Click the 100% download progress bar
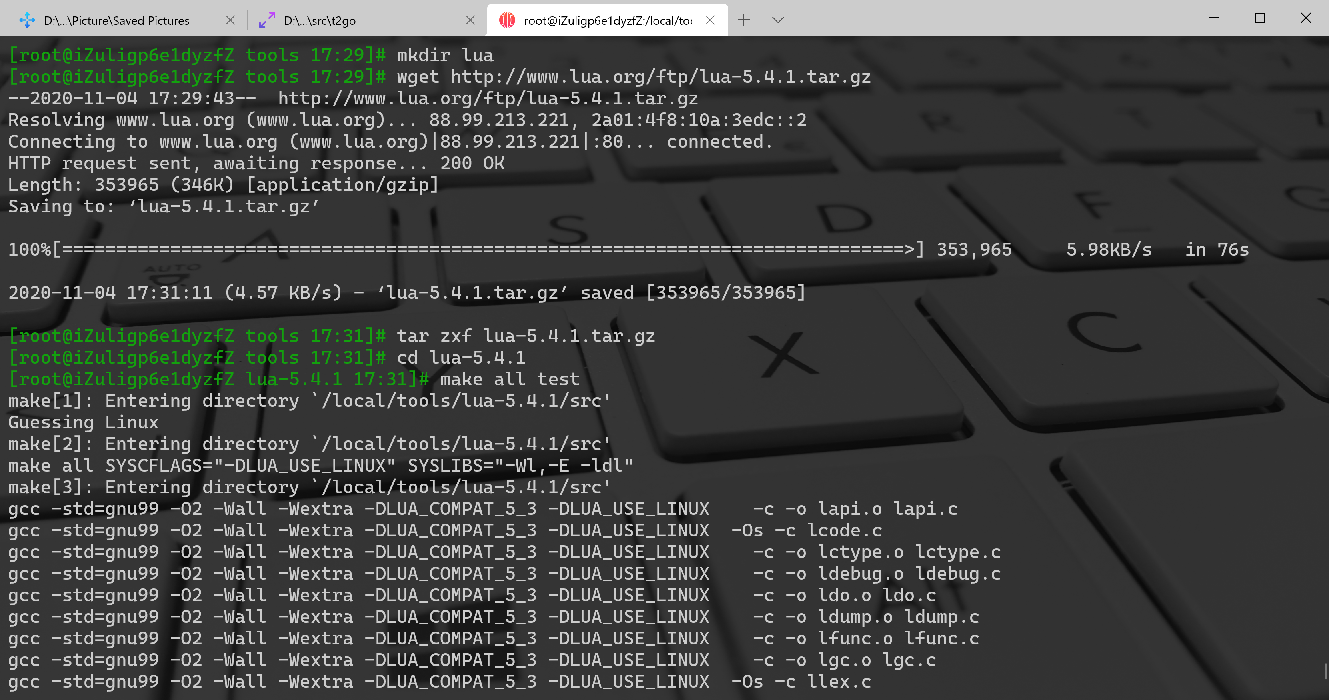The height and width of the screenshot is (700, 1329). click(x=466, y=250)
